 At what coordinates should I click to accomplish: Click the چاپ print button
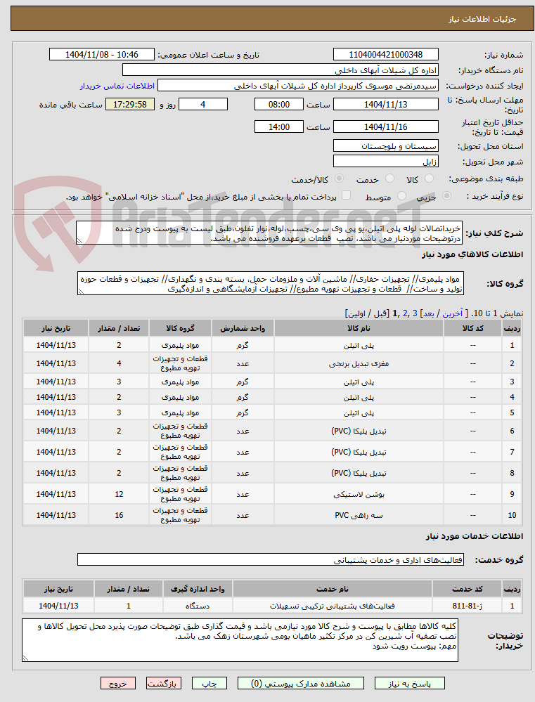point(210,684)
